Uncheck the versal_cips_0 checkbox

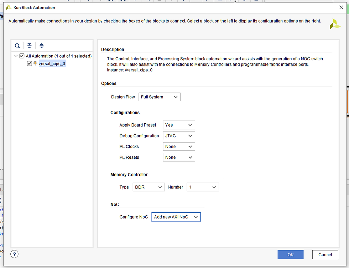[x=29, y=63]
